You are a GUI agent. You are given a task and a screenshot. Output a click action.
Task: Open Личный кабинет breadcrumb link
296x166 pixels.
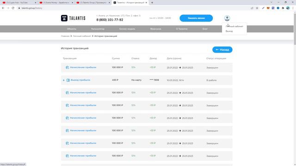point(82,36)
